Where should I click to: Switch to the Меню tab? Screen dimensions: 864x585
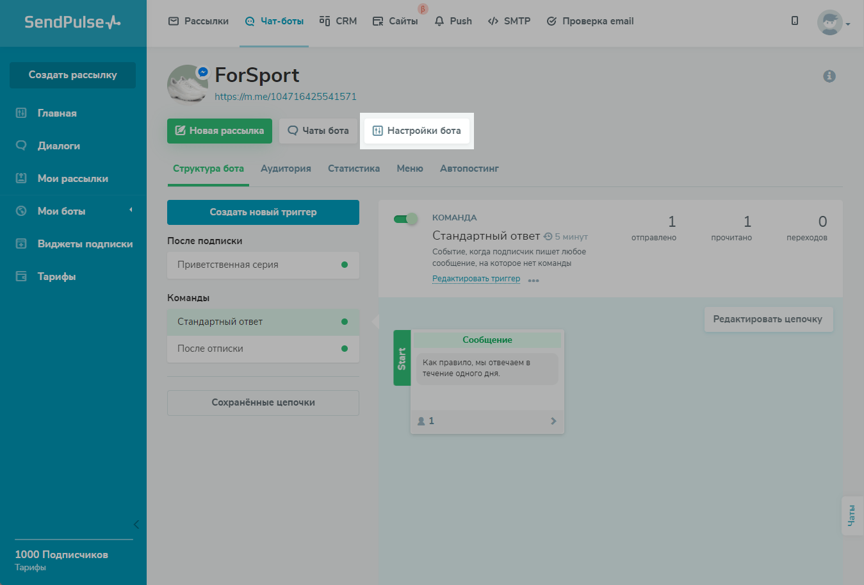[410, 169]
